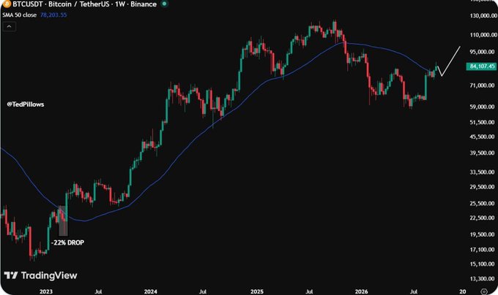Click the 45,500.00 price axis label
Image resolution: width=498 pixels, height=295 pixels.
point(483,137)
